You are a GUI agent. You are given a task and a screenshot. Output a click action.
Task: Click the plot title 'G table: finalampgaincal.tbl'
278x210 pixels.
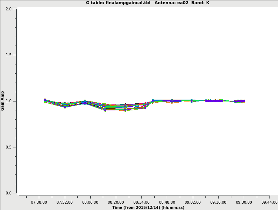pos(118,3)
